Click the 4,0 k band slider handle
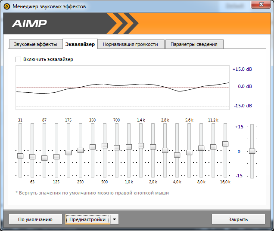This screenshot has width=274, height=231. 177,155
